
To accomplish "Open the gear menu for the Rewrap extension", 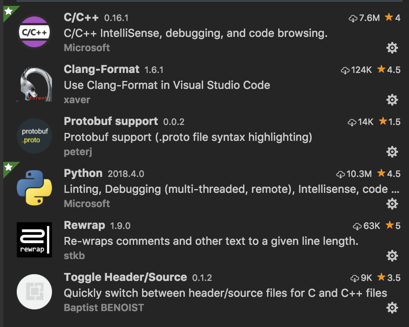I will pos(392,256).
